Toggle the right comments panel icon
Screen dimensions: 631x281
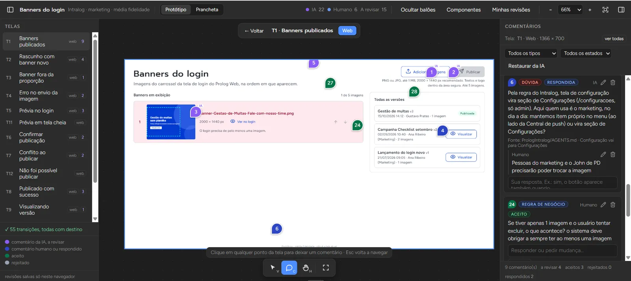point(621,9)
